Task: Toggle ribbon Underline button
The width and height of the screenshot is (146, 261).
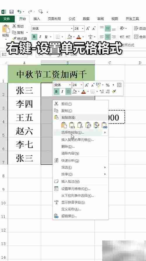Action: [x=46, y=37]
